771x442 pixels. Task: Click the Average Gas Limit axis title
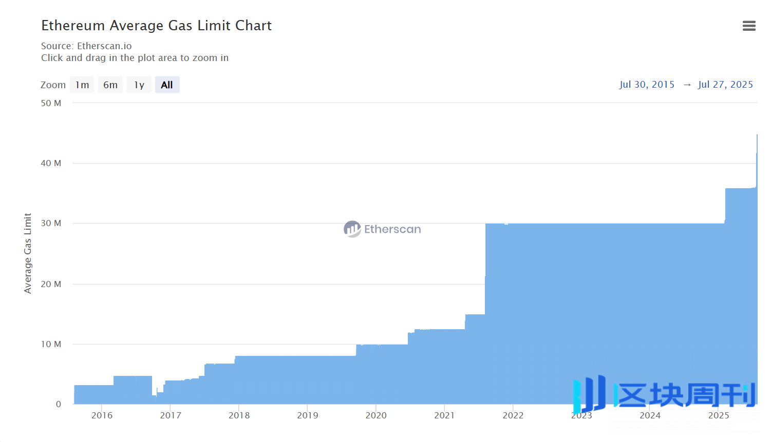(x=28, y=253)
